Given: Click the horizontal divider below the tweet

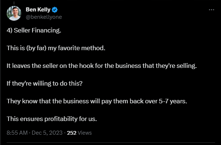Looking at the screenshot, I should (111, 143).
